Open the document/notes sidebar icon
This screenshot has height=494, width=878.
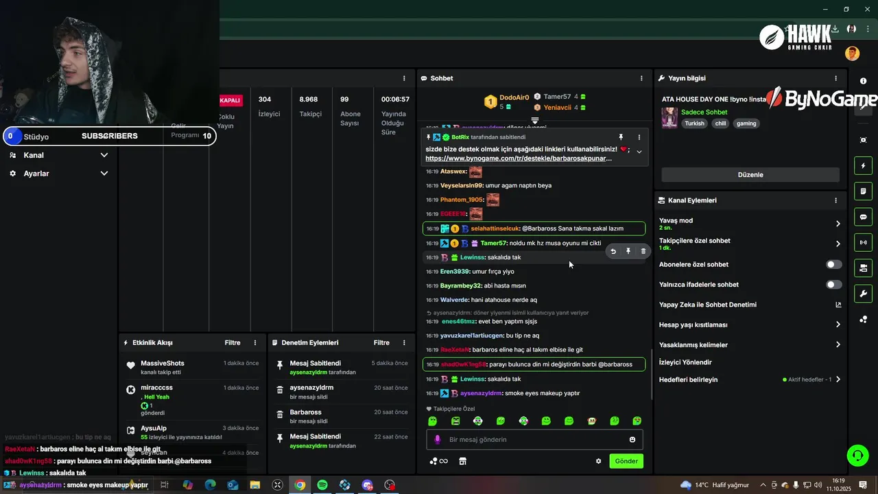[863, 191]
